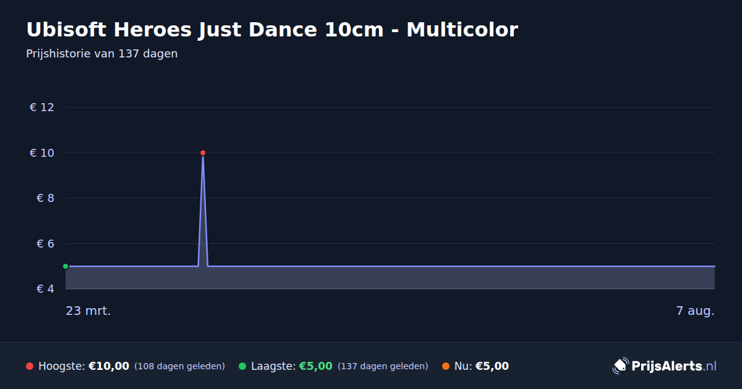Click the 23 mrt. start date label
The height and width of the screenshot is (389, 742).
pos(88,311)
